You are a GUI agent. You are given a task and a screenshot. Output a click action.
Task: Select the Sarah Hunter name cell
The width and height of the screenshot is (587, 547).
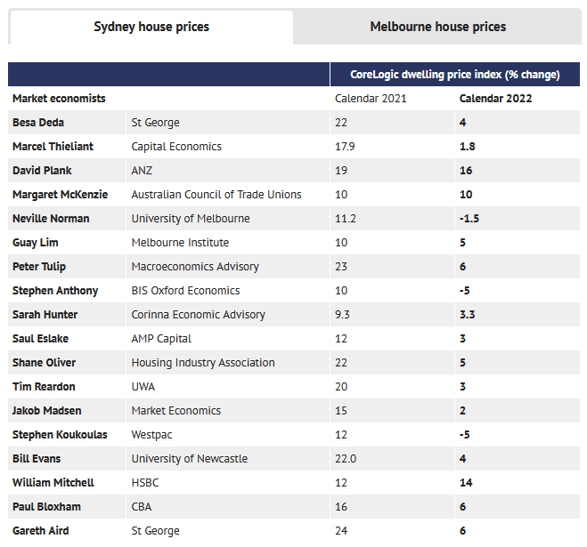[45, 315]
